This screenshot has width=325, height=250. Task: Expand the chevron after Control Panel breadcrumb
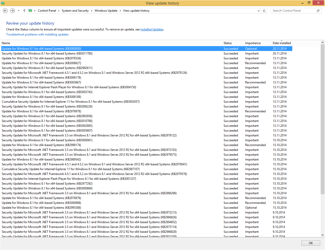pyautogui.click(x=59, y=11)
